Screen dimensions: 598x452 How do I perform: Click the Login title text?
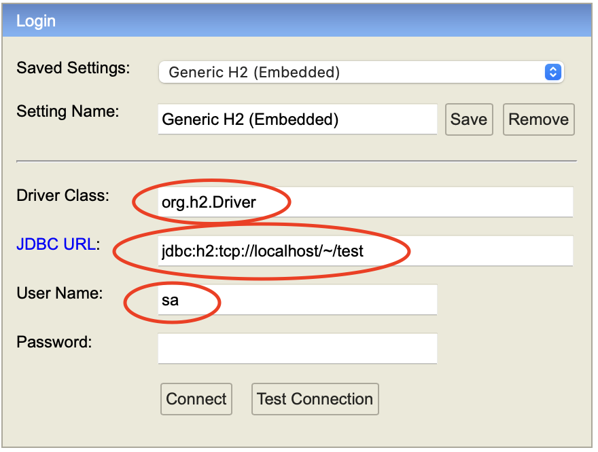(x=36, y=21)
